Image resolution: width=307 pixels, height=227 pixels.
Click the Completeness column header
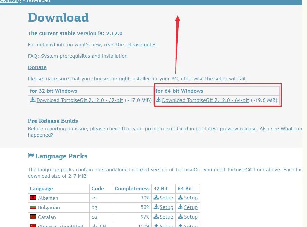click(132, 189)
